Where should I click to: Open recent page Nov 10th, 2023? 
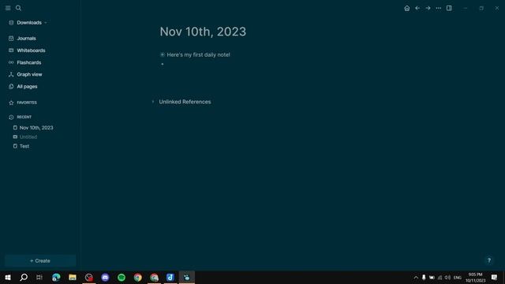pyautogui.click(x=36, y=128)
